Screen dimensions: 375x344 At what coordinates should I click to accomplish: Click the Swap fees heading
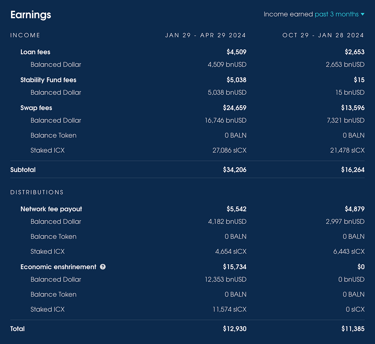(x=36, y=108)
